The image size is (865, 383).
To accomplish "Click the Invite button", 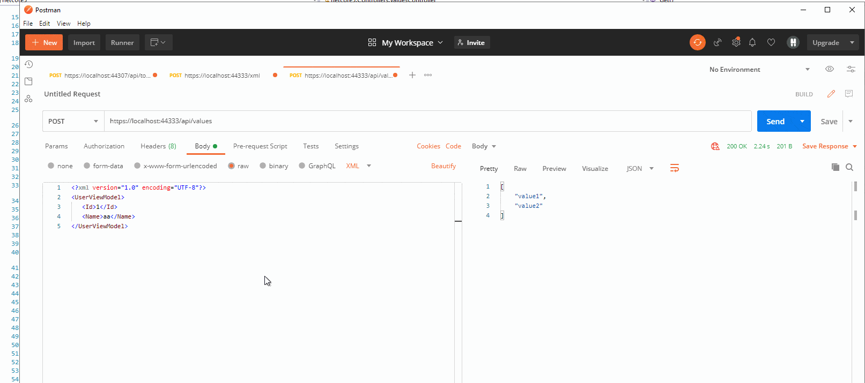I will (x=472, y=42).
